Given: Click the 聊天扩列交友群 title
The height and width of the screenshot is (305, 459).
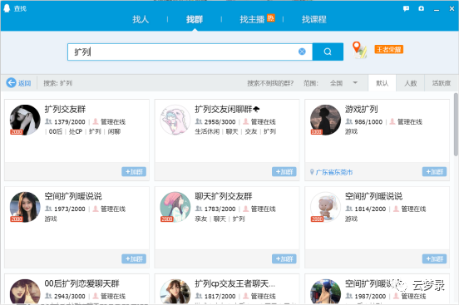Looking at the screenshot, I should click(224, 196).
